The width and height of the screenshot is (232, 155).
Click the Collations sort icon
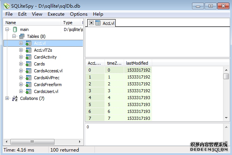click(x=15, y=98)
